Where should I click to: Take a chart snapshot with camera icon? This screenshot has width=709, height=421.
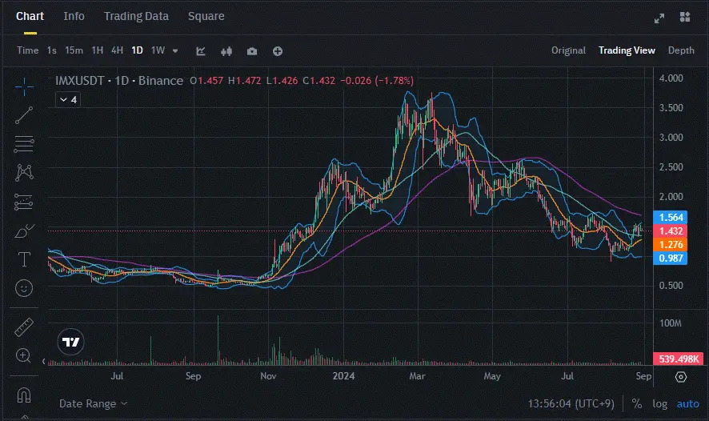[252, 51]
